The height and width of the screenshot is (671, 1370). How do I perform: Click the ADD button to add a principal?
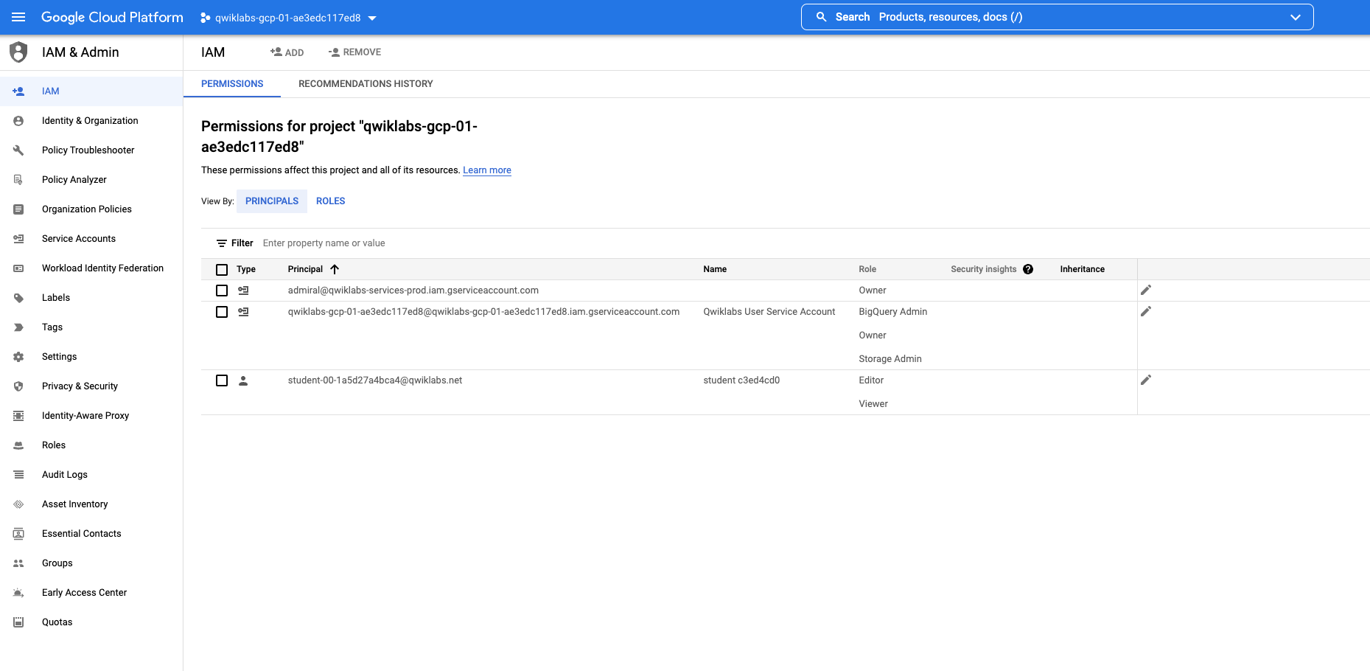click(x=287, y=52)
